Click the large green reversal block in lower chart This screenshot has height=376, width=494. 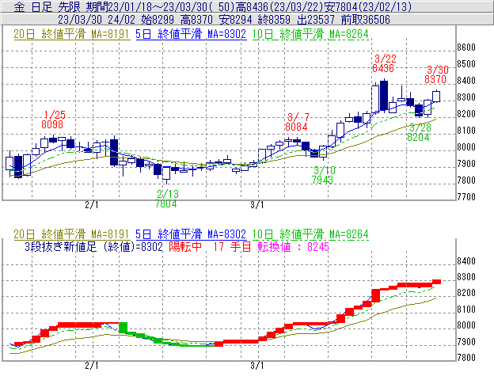tap(123, 328)
